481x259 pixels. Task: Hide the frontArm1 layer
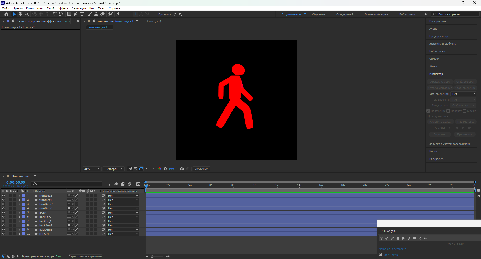[x=3, y=208]
